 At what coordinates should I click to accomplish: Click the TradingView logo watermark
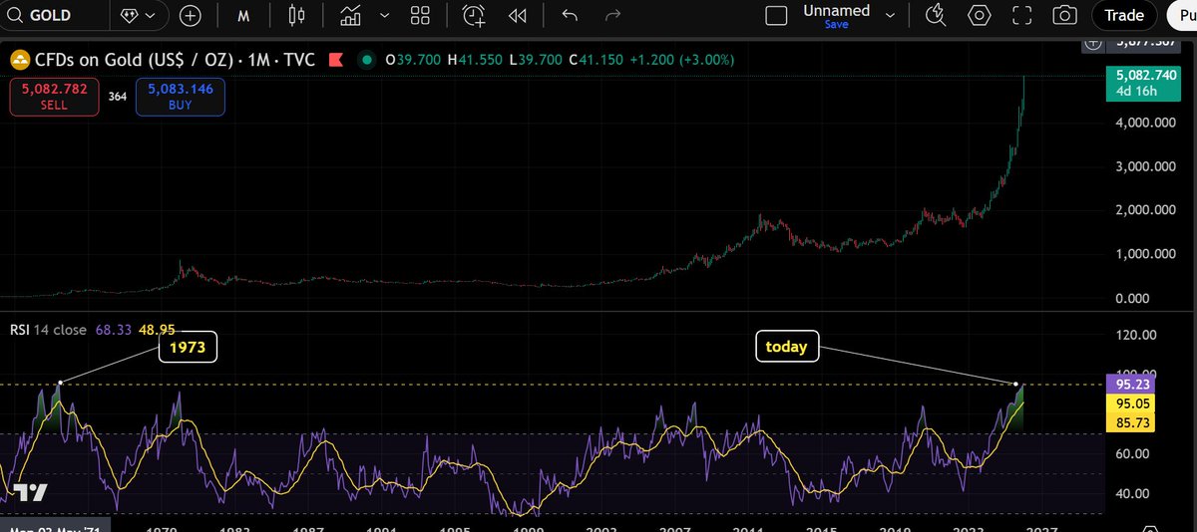click(x=31, y=493)
